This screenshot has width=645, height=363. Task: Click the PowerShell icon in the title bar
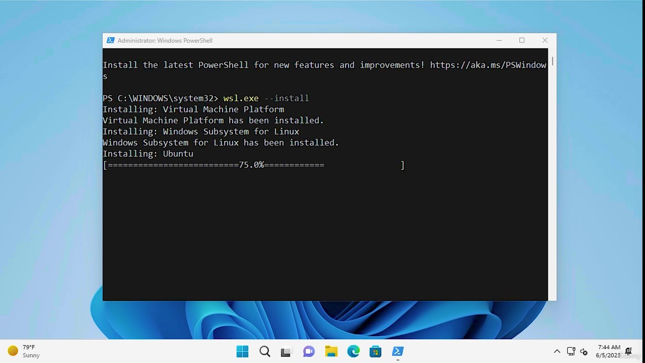point(110,40)
